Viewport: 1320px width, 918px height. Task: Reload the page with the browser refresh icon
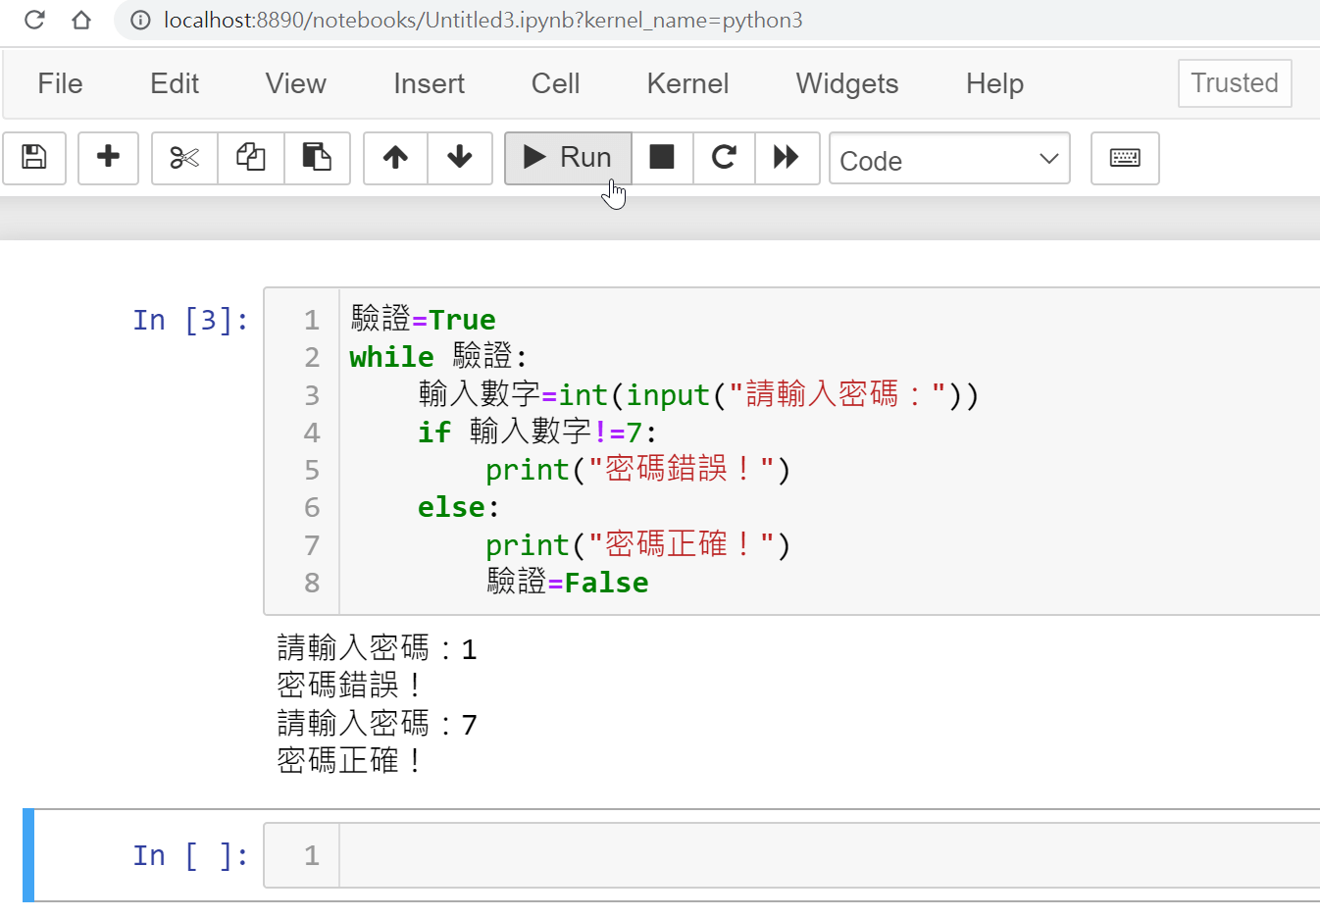click(x=34, y=20)
